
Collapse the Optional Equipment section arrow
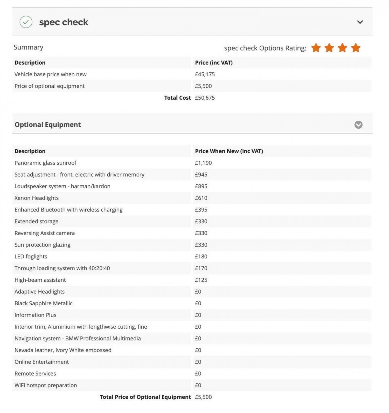tap(358, 125)
